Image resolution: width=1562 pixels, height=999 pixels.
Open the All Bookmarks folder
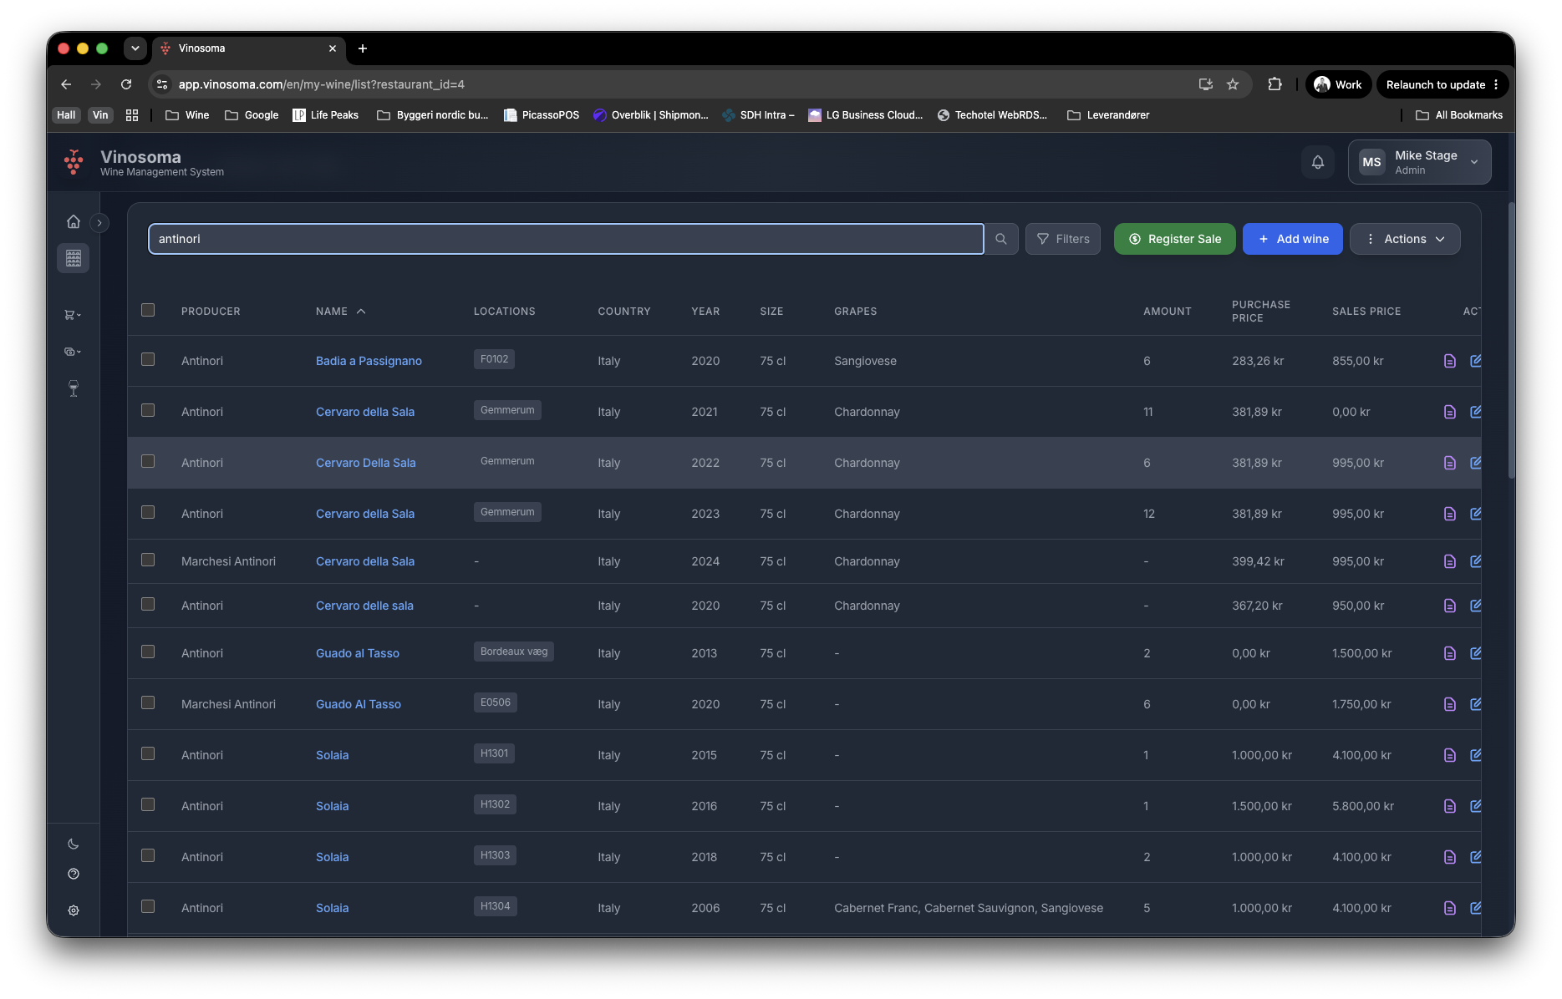pyautogui.click(x=1459, y=115)
